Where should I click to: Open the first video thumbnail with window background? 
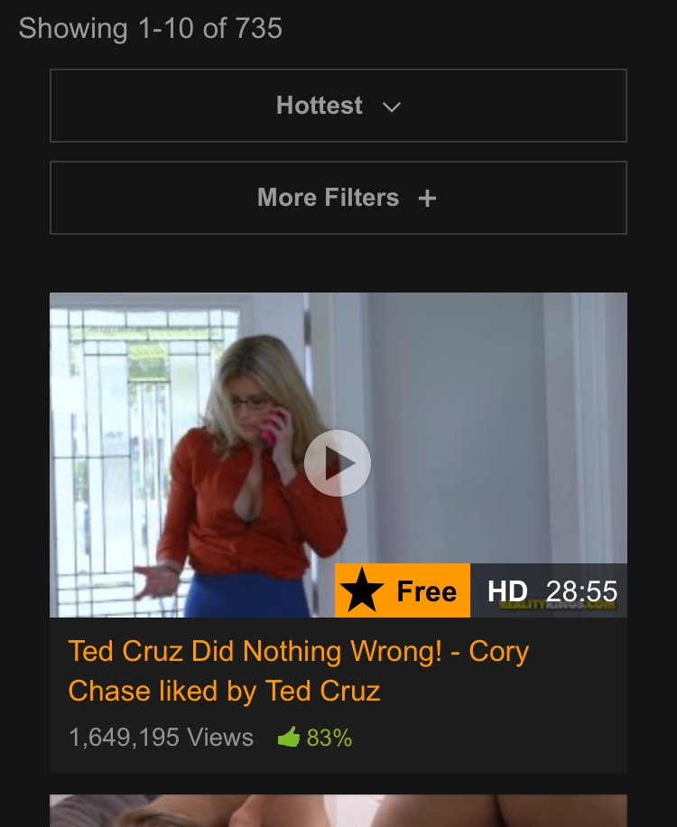coord(338,455)
